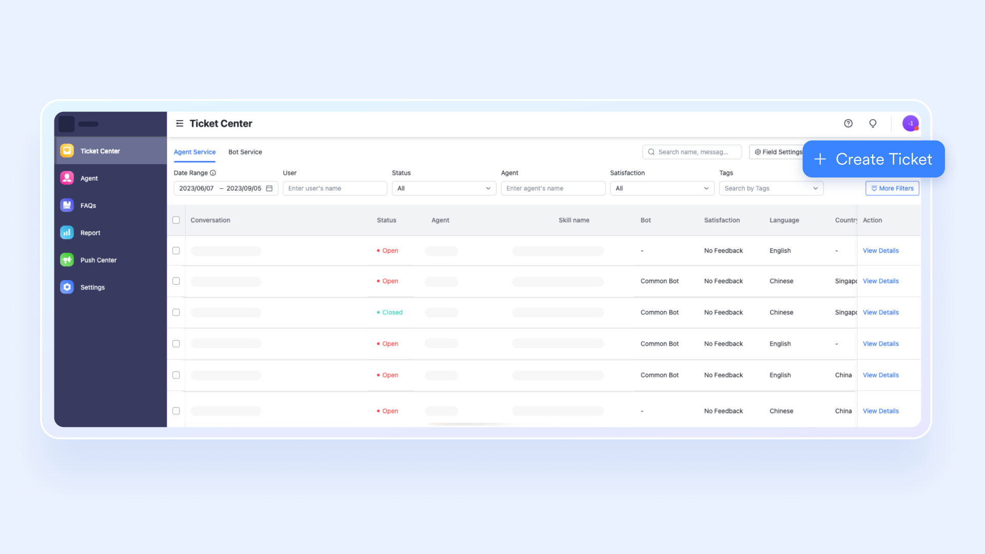This screenshot has width=985, height=554.
Task: Click the Push Center megaphone icon
Action: [x=67, y=260]
